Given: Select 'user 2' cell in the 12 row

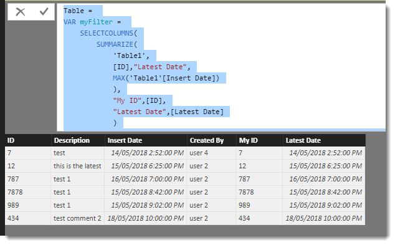Looking at the screenshot, I should coord(211,166).
